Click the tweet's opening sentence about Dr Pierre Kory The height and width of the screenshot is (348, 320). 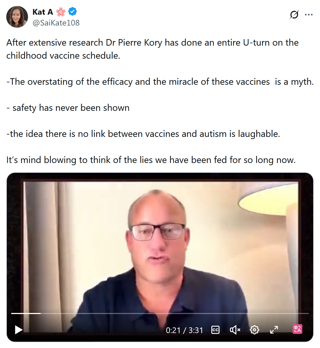[152, 49]
